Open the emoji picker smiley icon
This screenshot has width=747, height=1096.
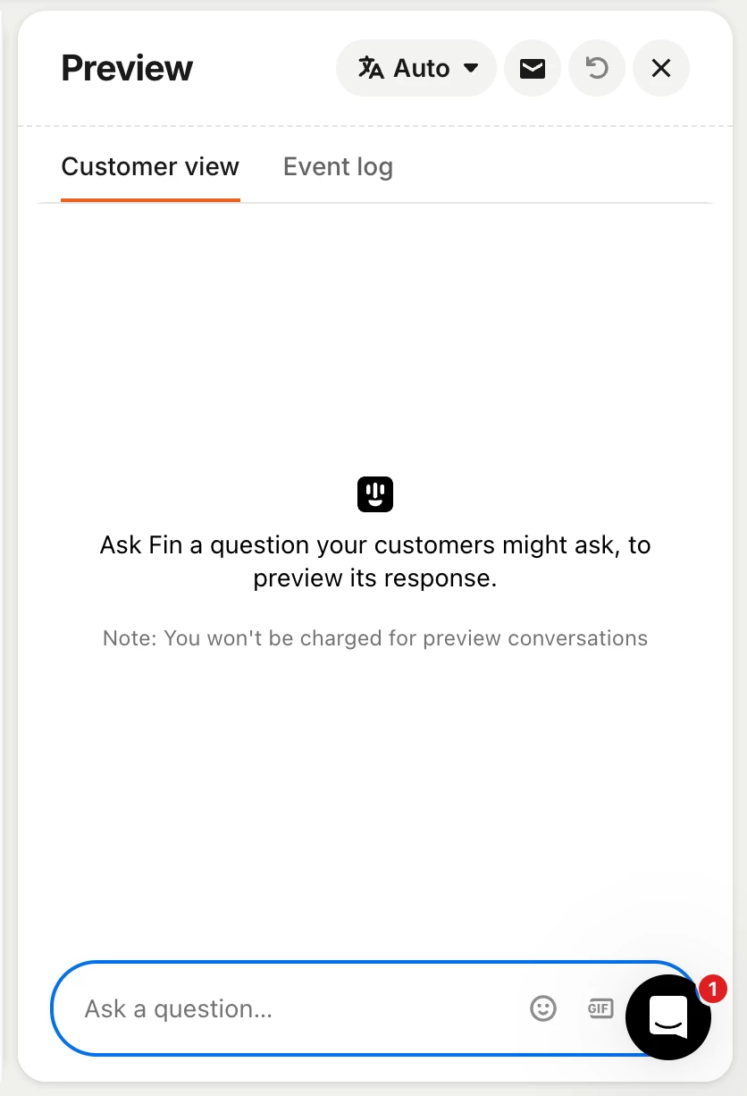543,1009
